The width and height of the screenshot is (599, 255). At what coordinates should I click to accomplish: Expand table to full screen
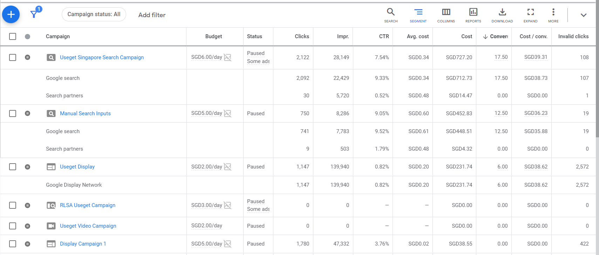(531, 15)
